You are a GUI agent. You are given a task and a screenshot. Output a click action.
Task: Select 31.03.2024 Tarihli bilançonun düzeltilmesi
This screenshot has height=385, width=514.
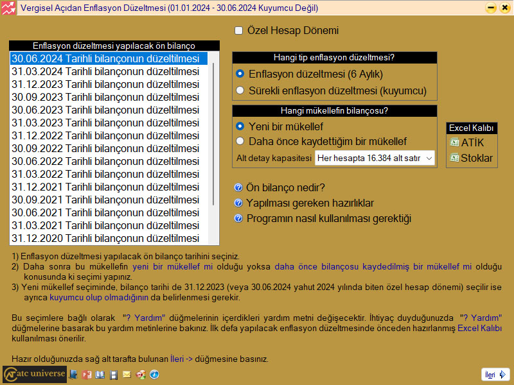[109, 71]
